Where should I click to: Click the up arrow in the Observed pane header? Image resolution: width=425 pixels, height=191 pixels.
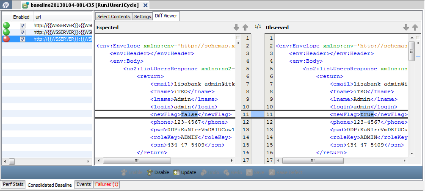tap(415, 28)
